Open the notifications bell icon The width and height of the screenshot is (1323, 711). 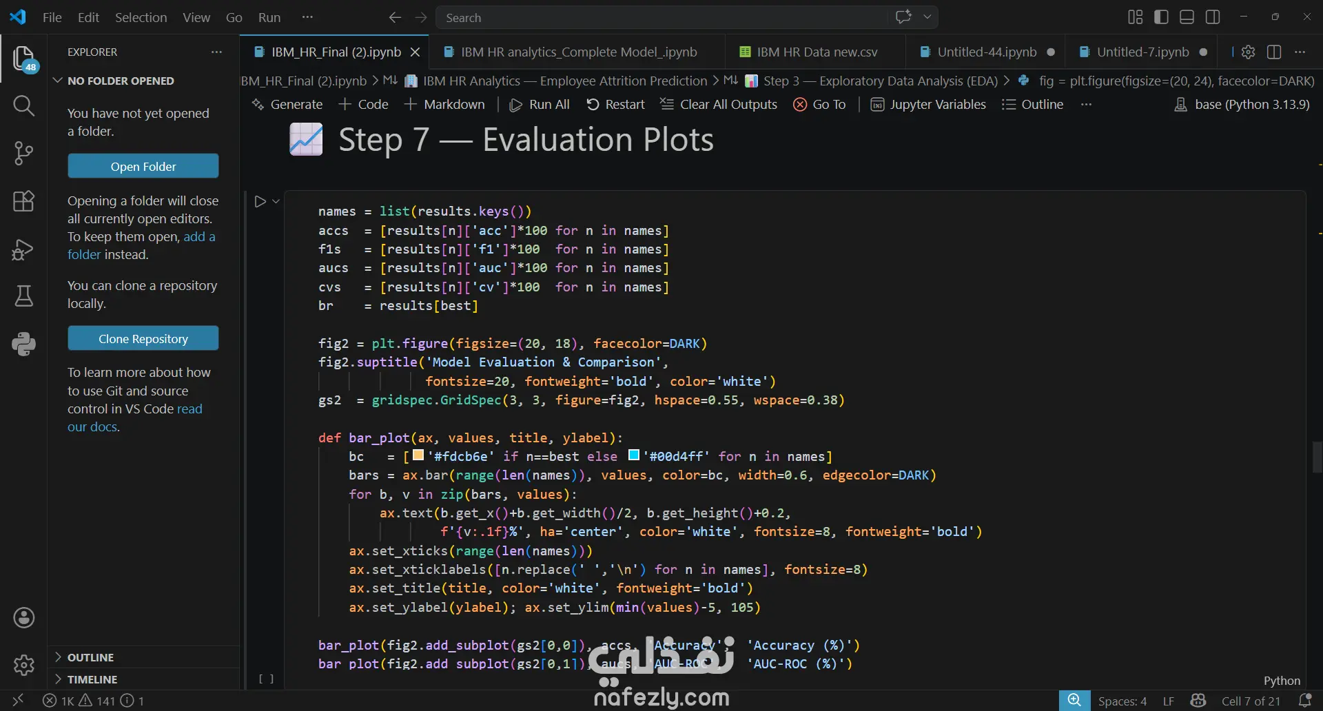[x=1304, y=701]
